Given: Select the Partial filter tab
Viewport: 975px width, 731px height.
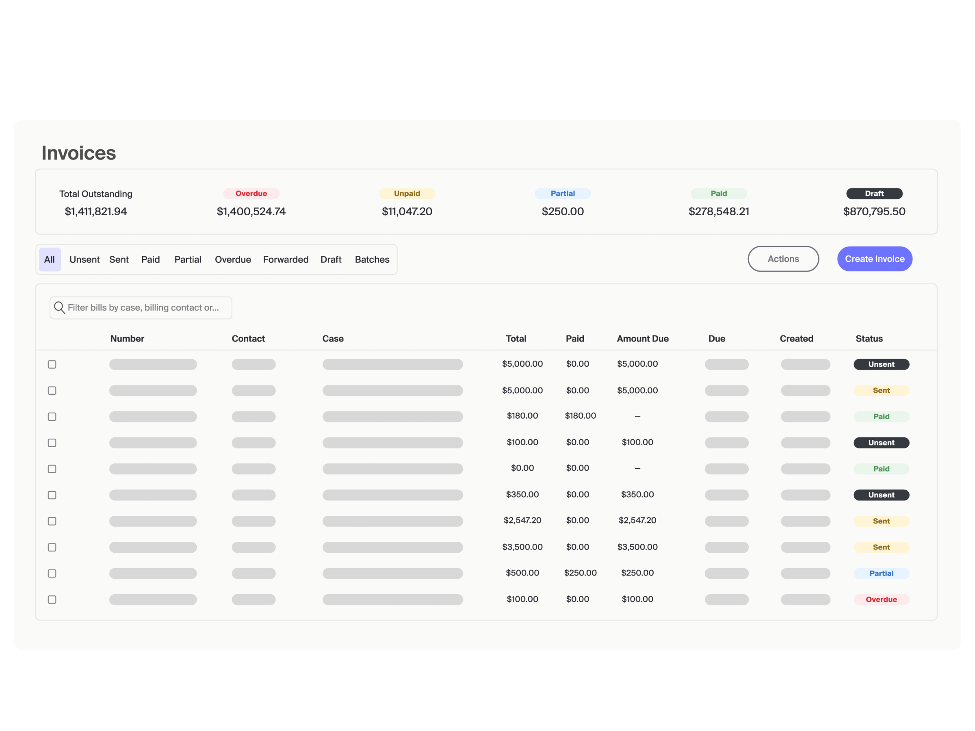Looking at the screenshot, I should (x=188, y=260).
